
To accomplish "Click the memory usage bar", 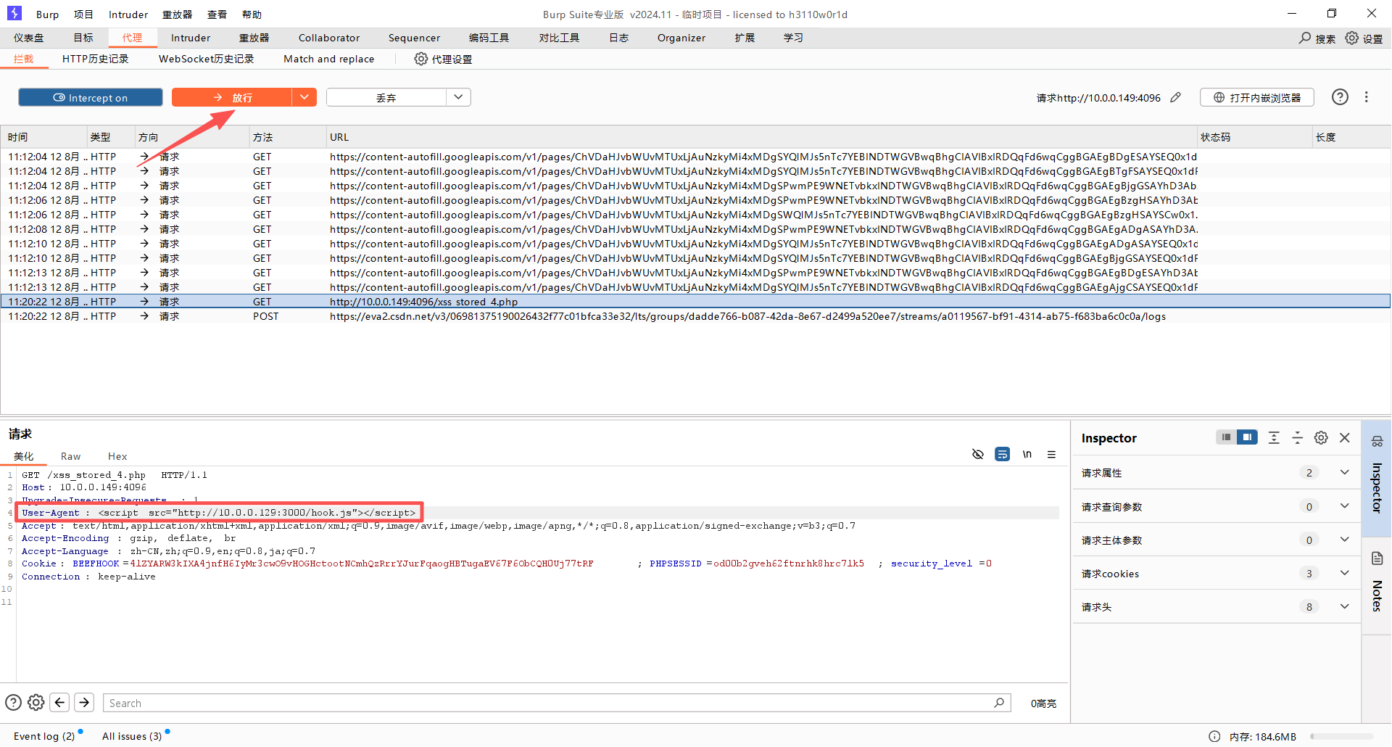I will point(1341,736).
